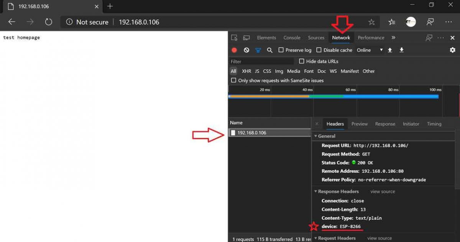Toggle device emulation icon in DevTools
Screen dimensions: 460x242
246,38
